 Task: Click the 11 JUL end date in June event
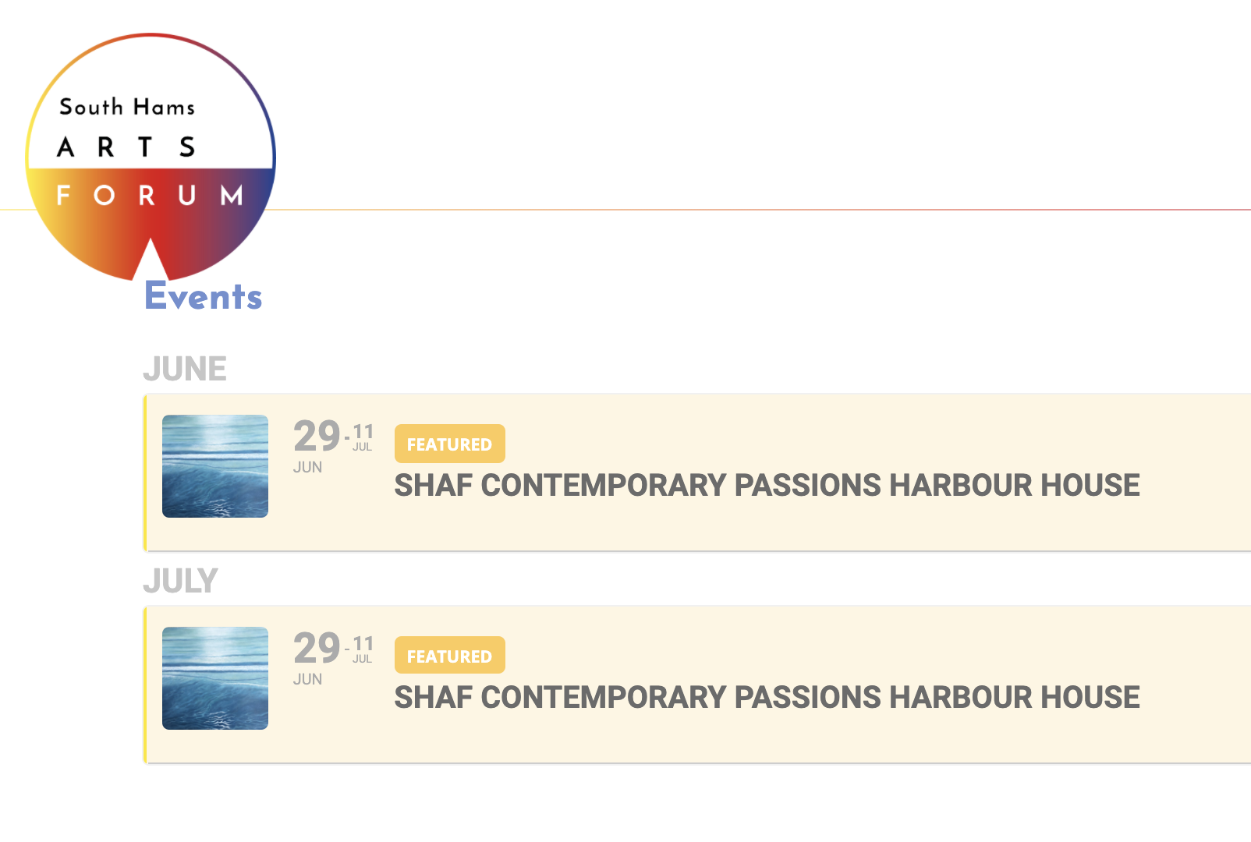tap(363, 437)
